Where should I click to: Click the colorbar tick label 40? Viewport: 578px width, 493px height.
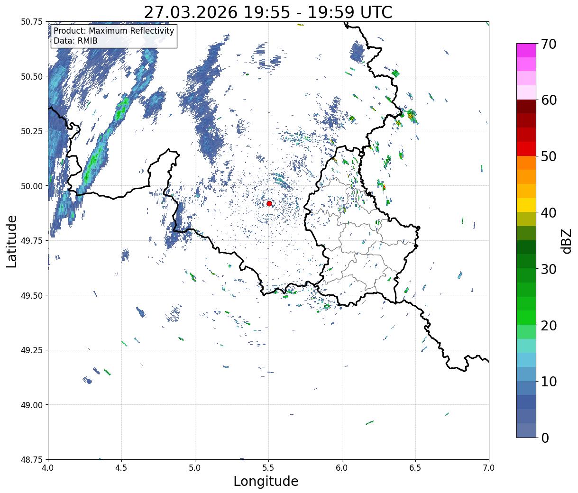[x=549, y=213]
